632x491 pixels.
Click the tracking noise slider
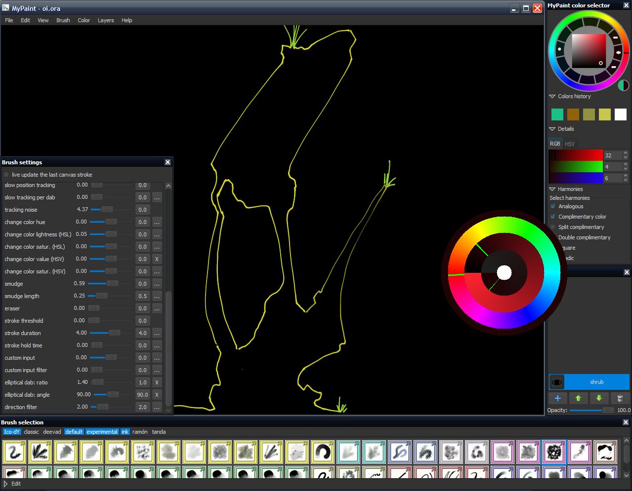[x=112, y=210]
